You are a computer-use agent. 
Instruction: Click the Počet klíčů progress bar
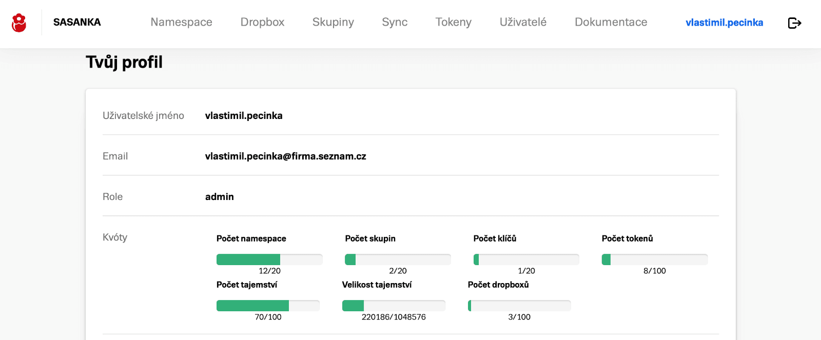(526, 259)
